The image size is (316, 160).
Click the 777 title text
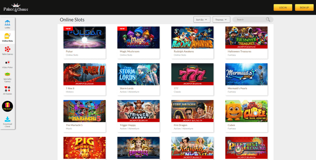coord(176,88)
